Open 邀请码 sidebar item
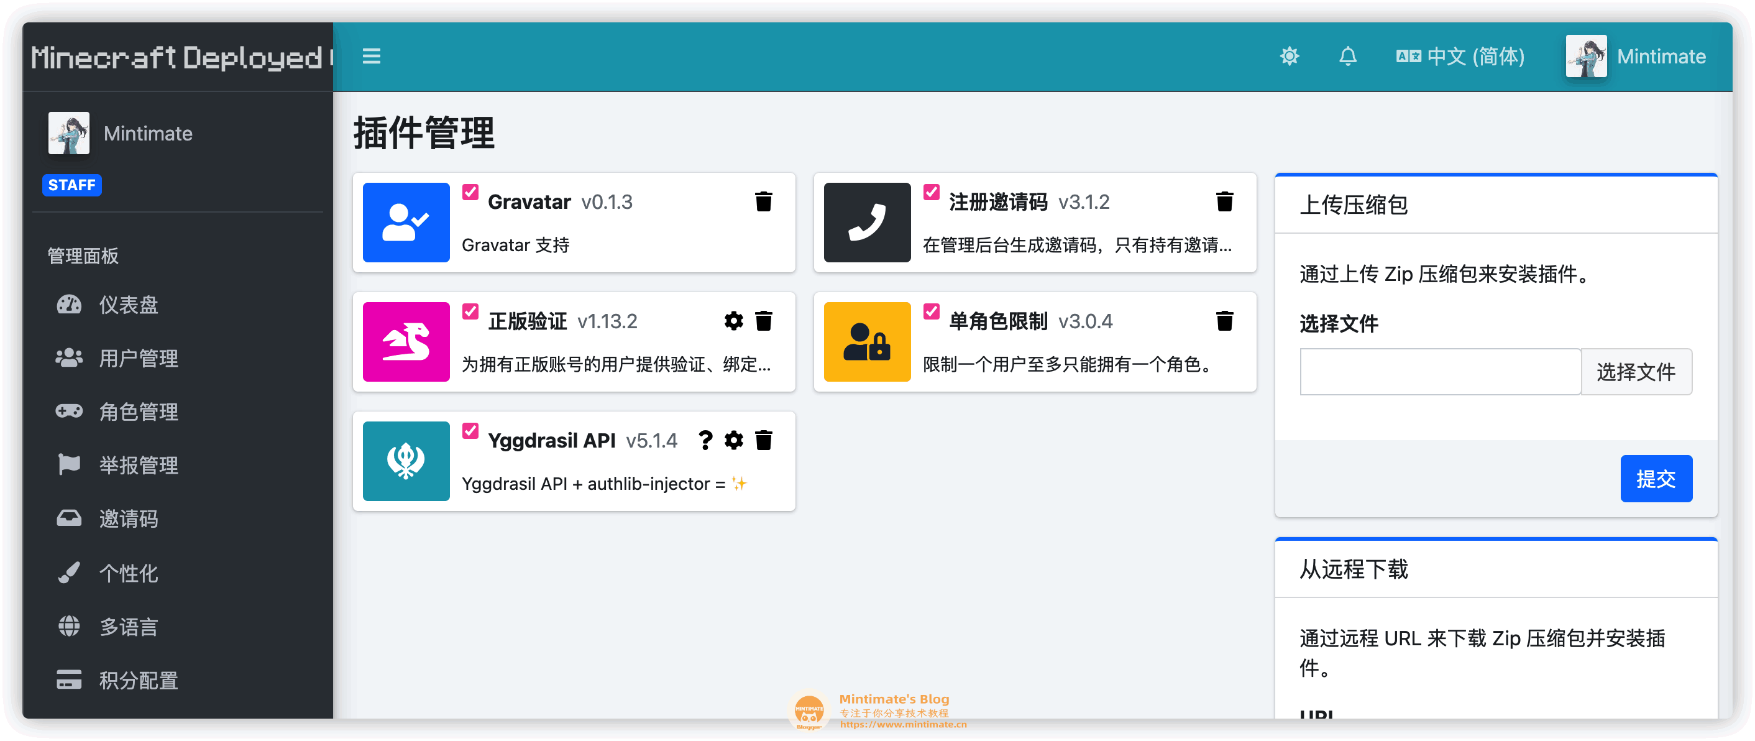Screen dimensions: 1755x741 177,519
